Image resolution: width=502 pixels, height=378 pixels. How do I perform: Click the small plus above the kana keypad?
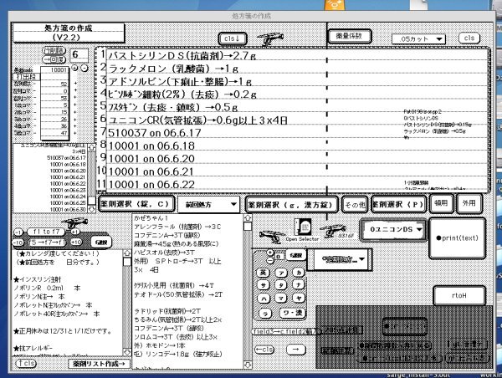tap(270, 253)
